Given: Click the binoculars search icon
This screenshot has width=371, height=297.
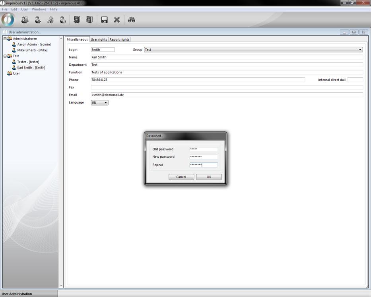Looking at the screenshot, I should coord(132,20).
